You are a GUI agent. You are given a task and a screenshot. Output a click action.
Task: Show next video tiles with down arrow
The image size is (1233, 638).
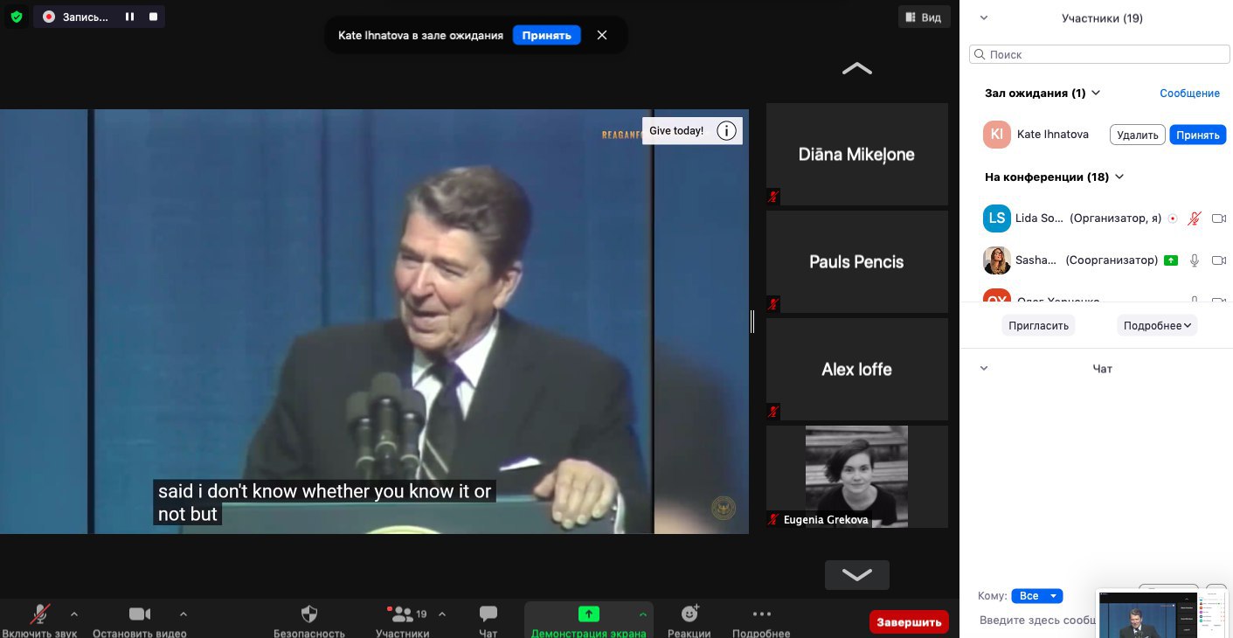pos(857,574)
